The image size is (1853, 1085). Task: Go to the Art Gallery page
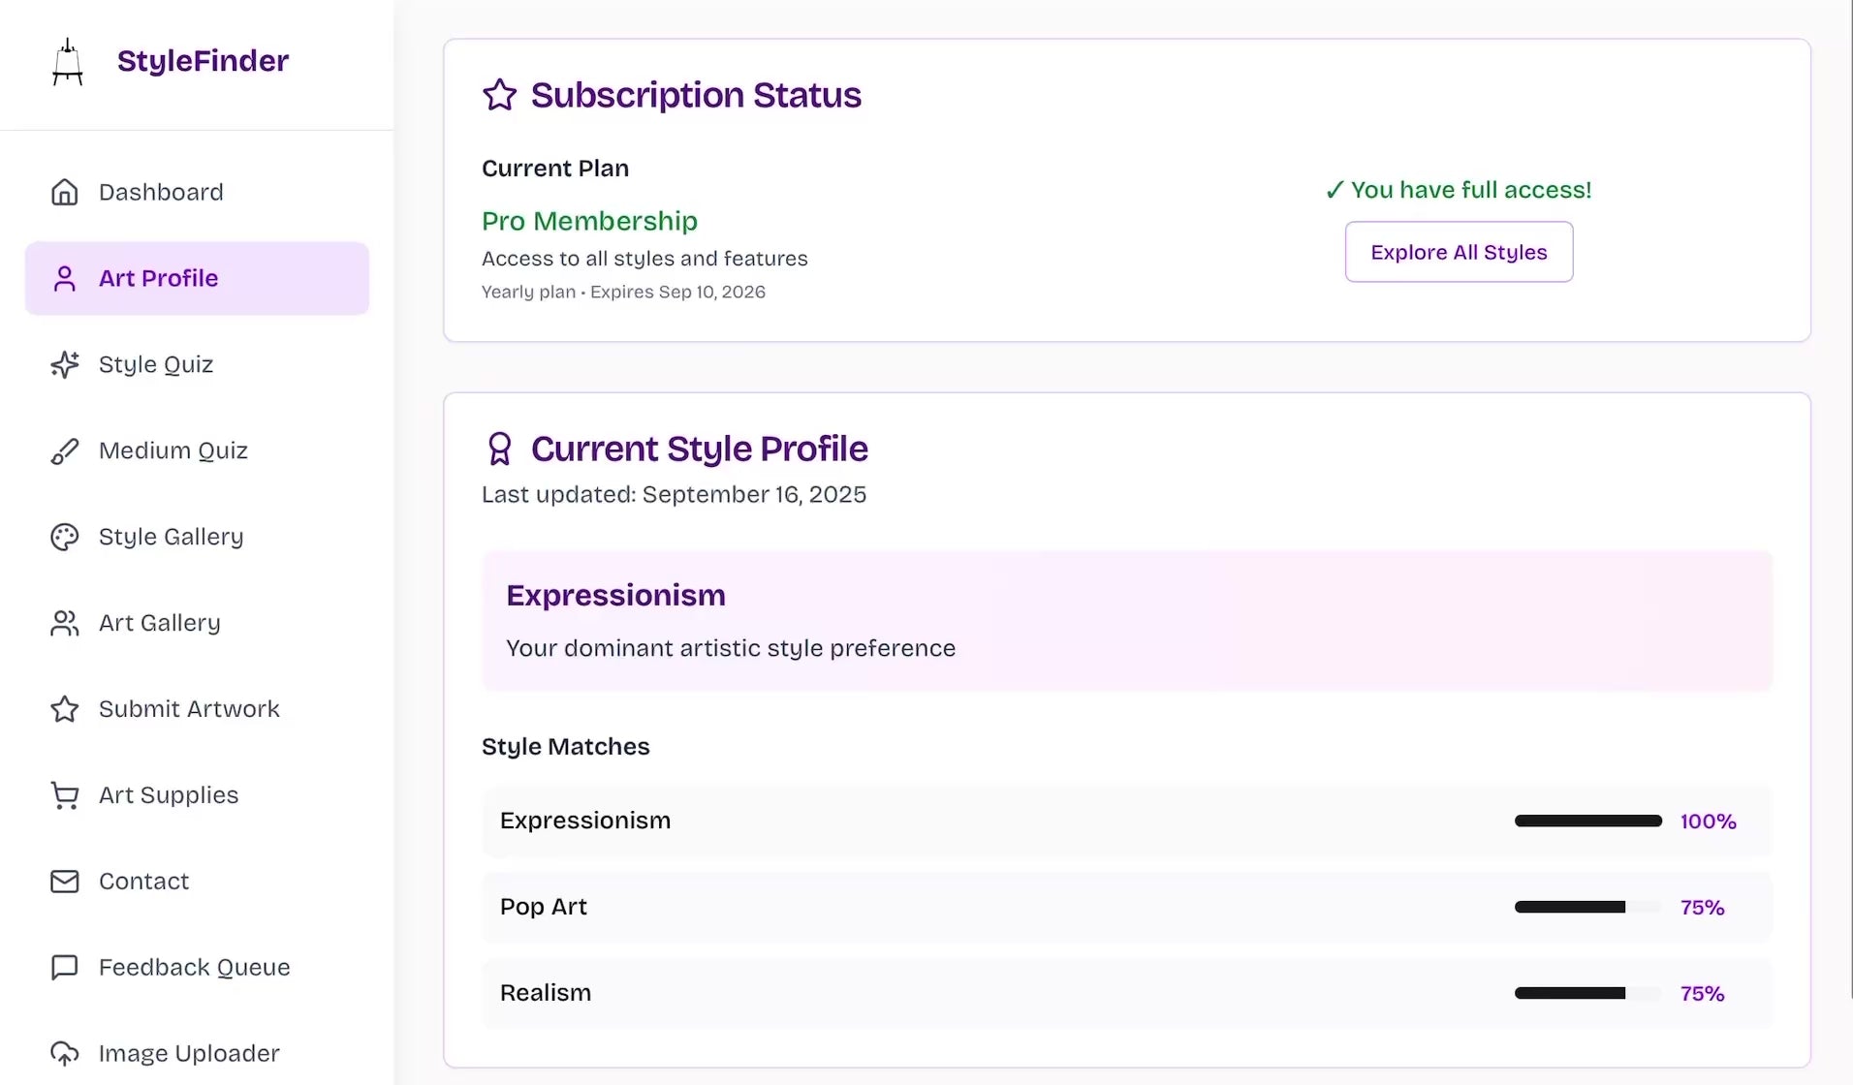click(x=160, y=623)
